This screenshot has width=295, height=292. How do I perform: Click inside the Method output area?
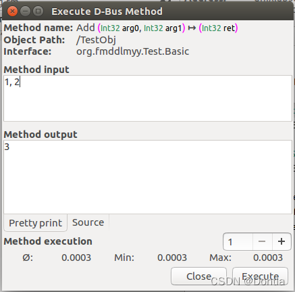pyautogui.click(x=148, y=177)
